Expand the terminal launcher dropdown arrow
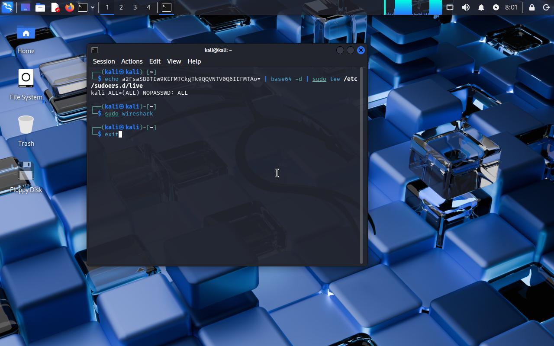Screen dimensions: 554x346 coord(93,7)
